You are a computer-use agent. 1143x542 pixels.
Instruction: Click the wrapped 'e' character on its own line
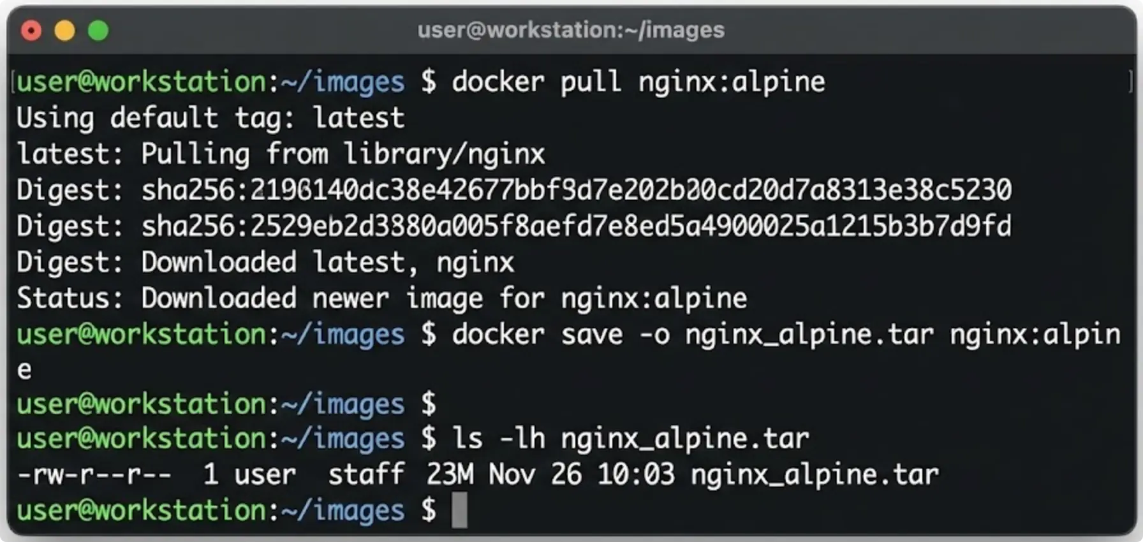click(24, 370)
